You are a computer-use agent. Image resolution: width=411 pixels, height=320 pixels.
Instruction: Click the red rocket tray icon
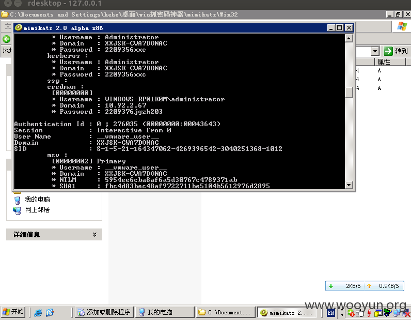coord(369,313)
